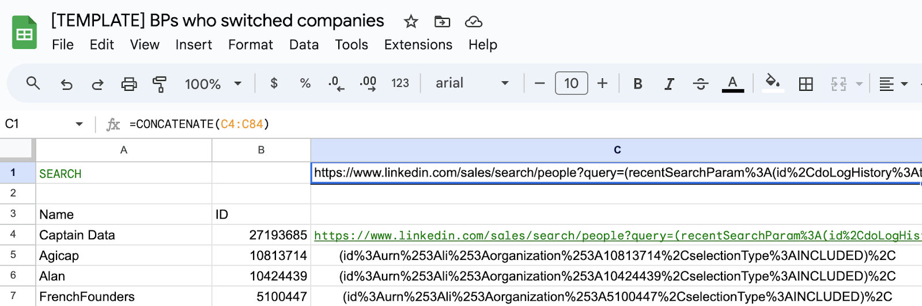The image size is (922, 306).
Task: Decrease font size with minus button
Action: pyautogui.click(x=540, y=83)
